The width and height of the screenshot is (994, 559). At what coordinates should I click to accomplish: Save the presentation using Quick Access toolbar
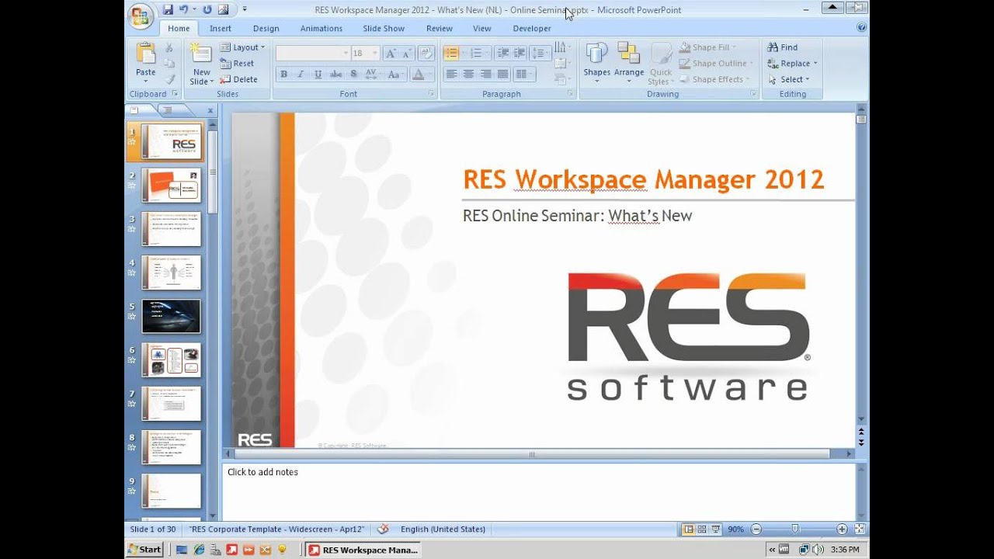pyautogui.click(x=169, y=9)
